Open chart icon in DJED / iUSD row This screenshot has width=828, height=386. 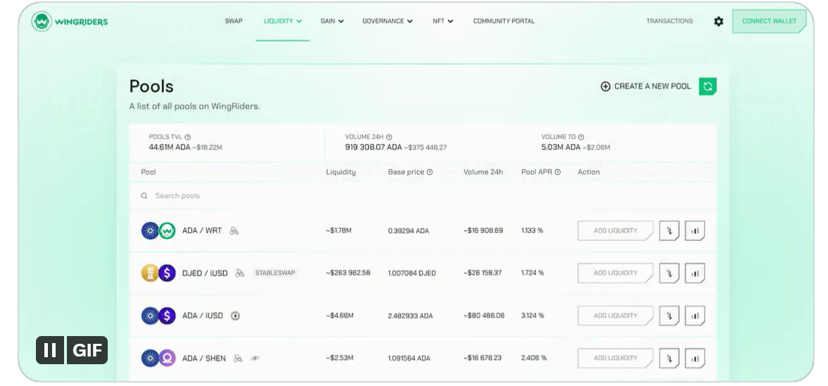[x=695, y=273]
